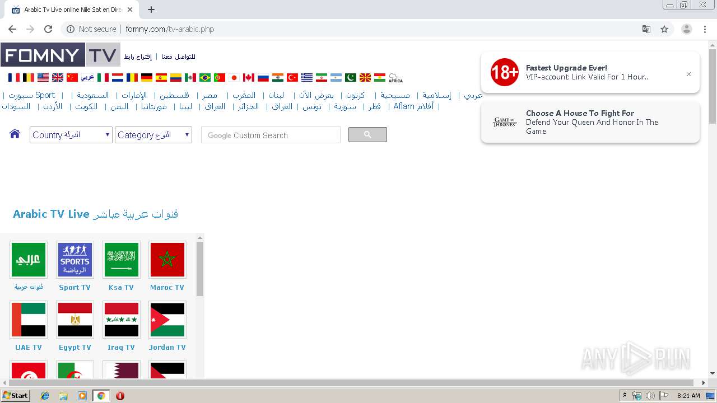Click the channel list vertical scrollbar
717x403 pixels.
point(200,269)
